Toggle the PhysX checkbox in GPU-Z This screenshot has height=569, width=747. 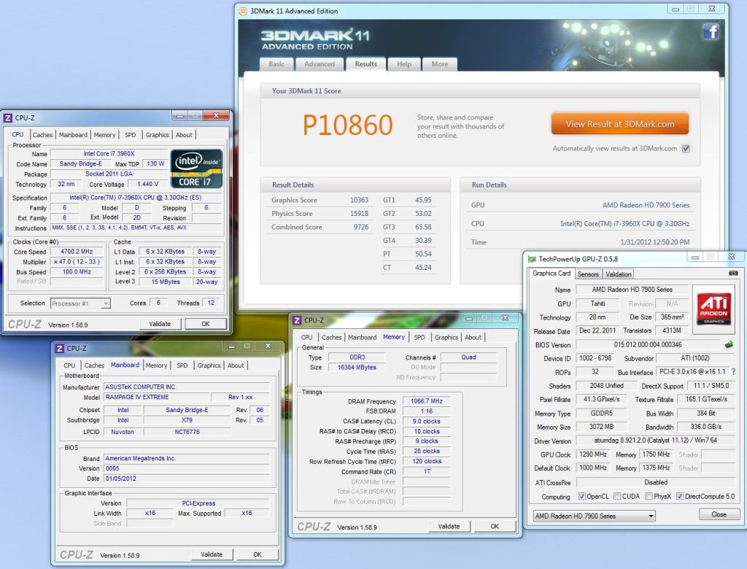[649, 496]
